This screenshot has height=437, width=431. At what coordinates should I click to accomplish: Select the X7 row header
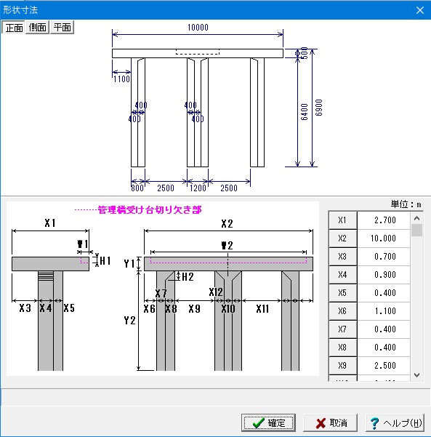pyautogui.click(x=342, y=329)
